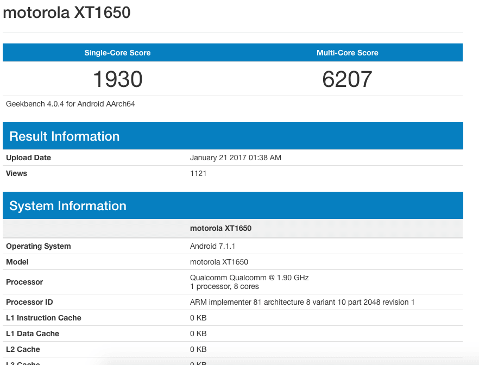Select the Views row label
Viewport: 479px width, 365px height.
[x=16, y=173]
